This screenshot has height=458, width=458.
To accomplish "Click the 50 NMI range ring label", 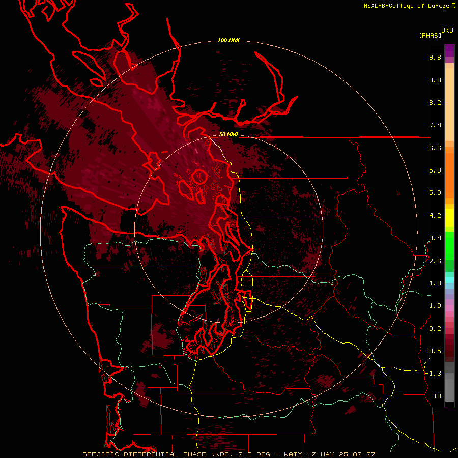I will (228, 135).
